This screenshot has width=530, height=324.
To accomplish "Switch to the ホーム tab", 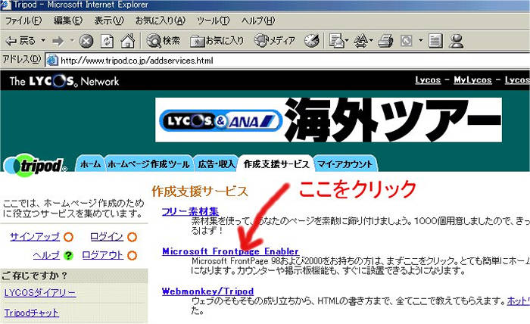I will click(x=90, y=164).
